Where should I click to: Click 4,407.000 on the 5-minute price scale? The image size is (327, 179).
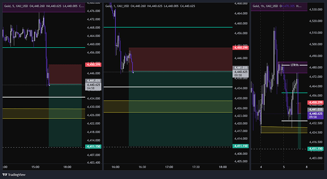pos(93,155)
